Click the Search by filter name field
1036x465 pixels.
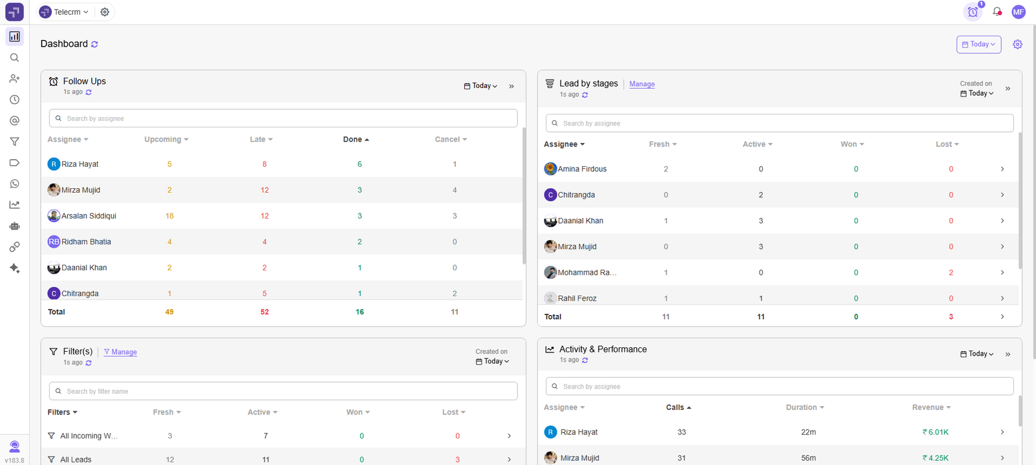coord(284,391)
